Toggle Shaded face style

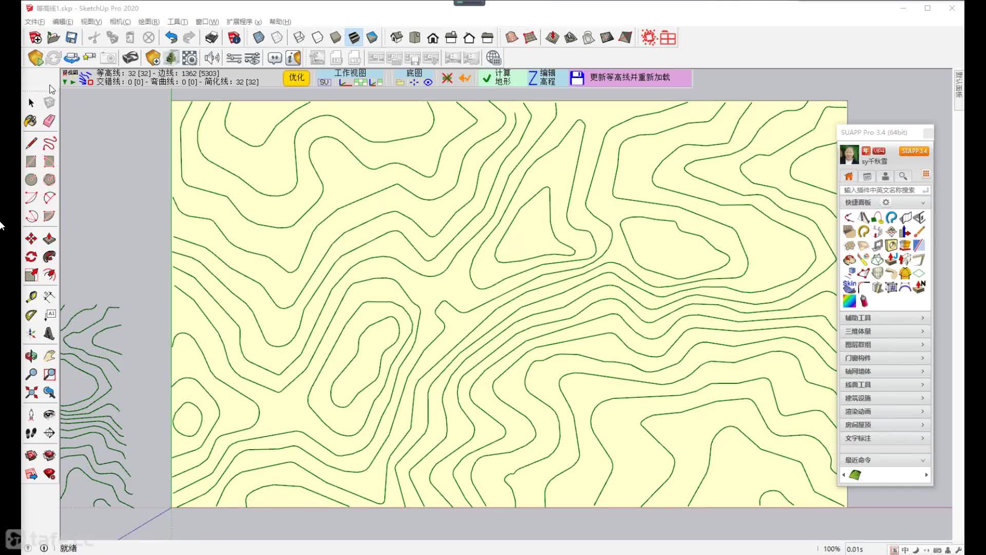335,38
